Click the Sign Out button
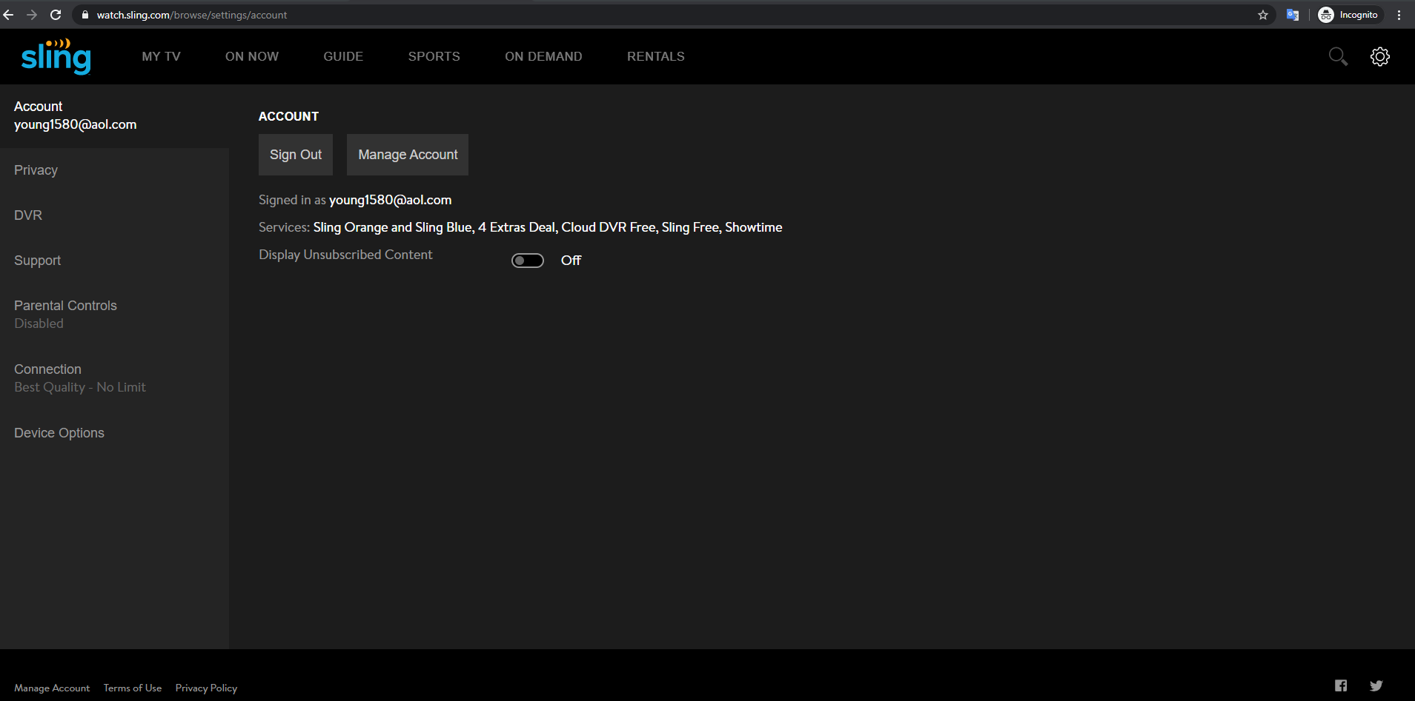 coord(296,155)
